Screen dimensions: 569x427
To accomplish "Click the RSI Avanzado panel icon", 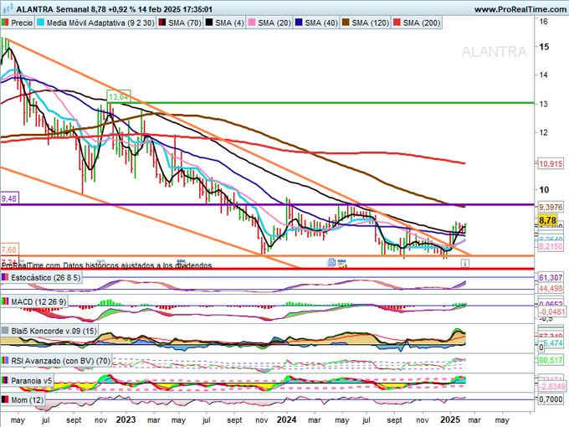I will 5,361.
